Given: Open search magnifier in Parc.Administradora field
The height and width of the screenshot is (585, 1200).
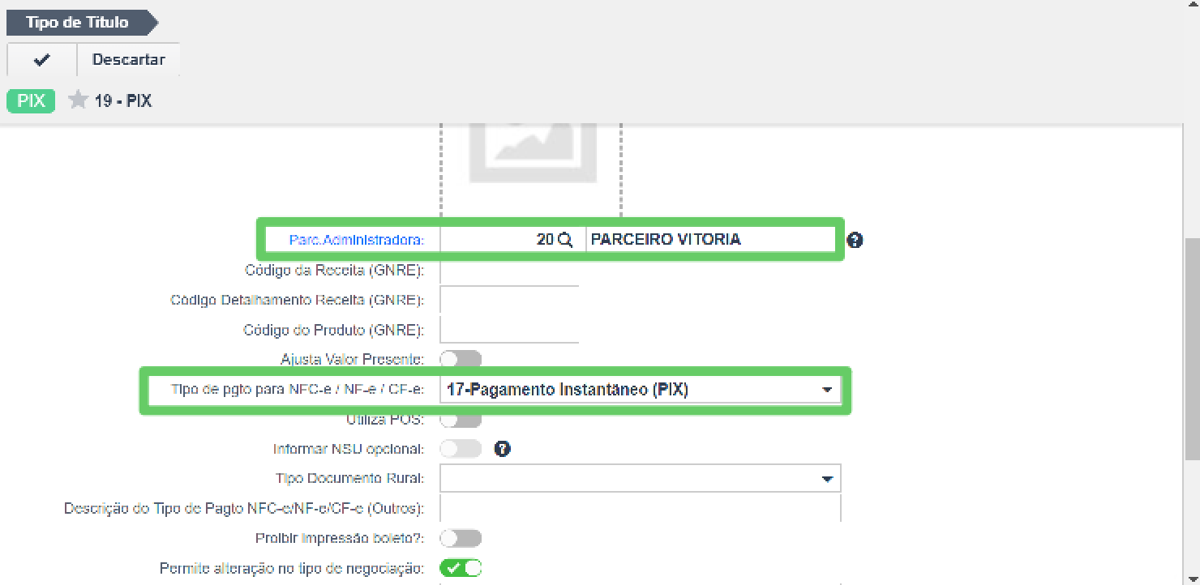Looking at the screenshot, I should (x=566, y=240).
